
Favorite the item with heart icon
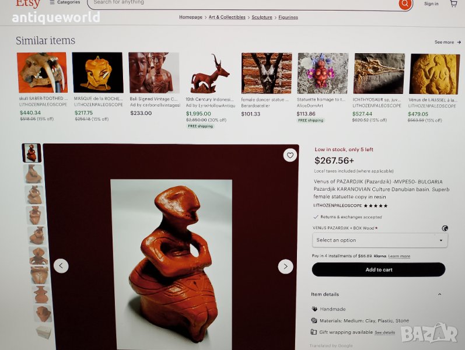click(x=290, y=155)
